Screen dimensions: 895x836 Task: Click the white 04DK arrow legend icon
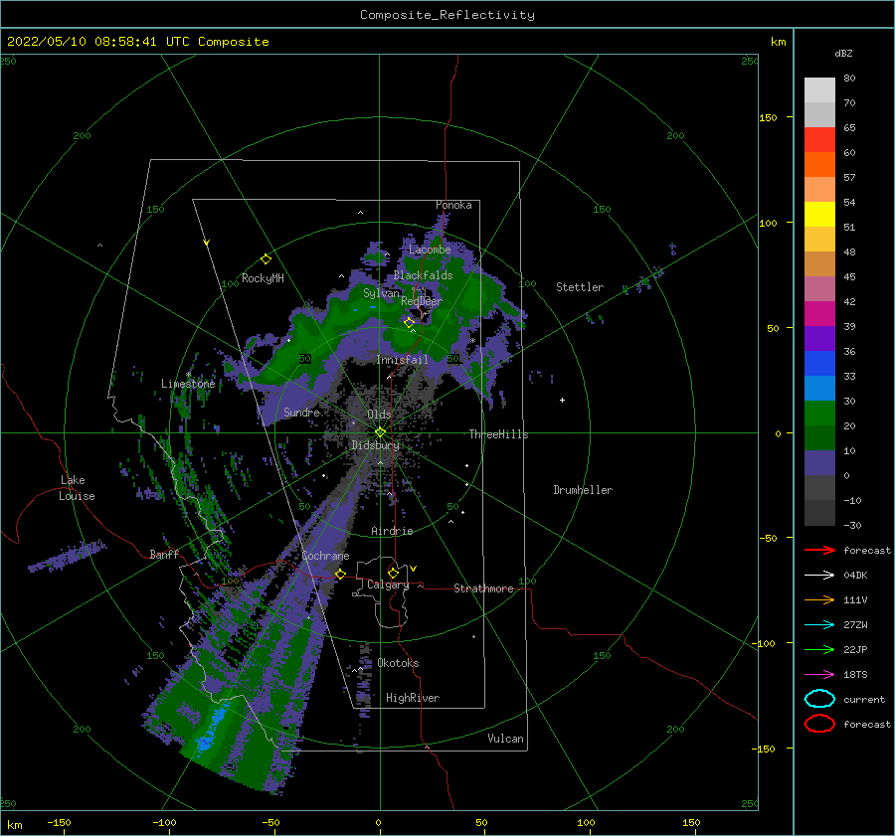click(819, 576)
